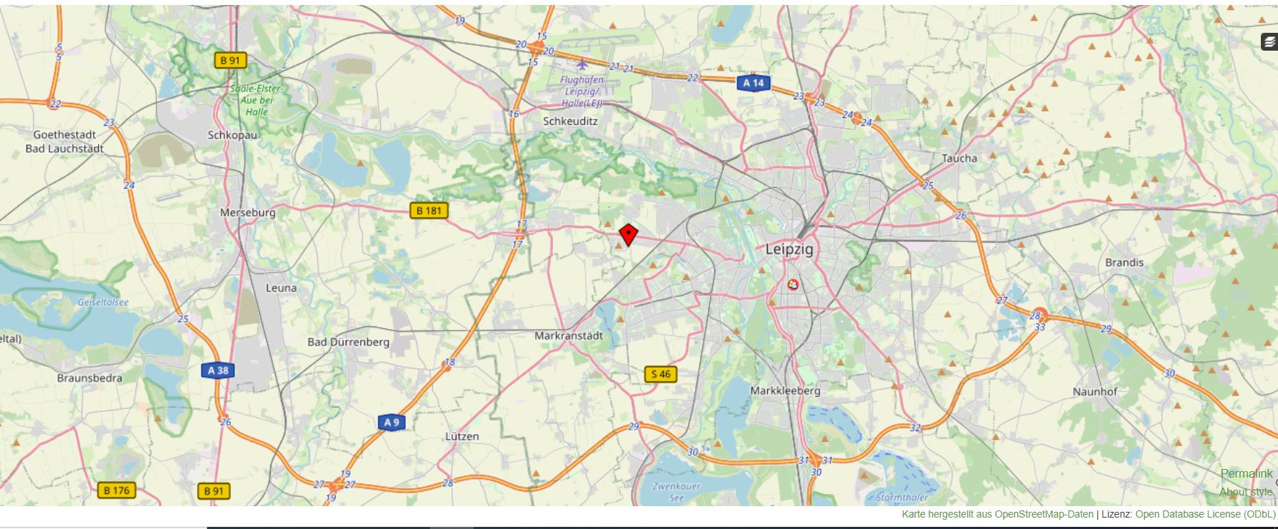This screenshot has height=529, width=1278.
Task: Click the Markkleeberg town label
Action: 785,391
